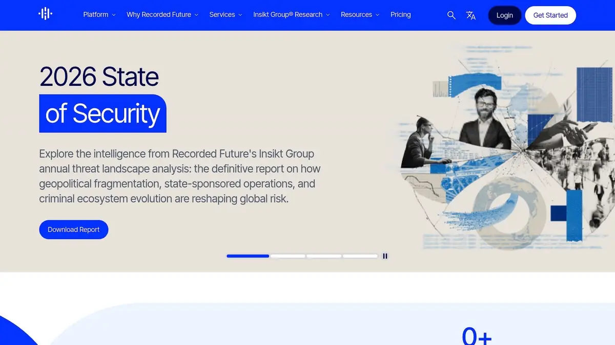Expand the chevron next to Resources
This screenshot has height=345, width=615.
pyautogui.click(x=378, y=15)
